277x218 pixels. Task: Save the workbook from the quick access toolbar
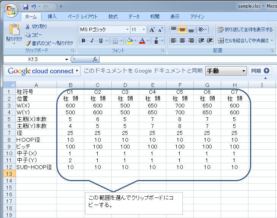[x=25, y=7]
